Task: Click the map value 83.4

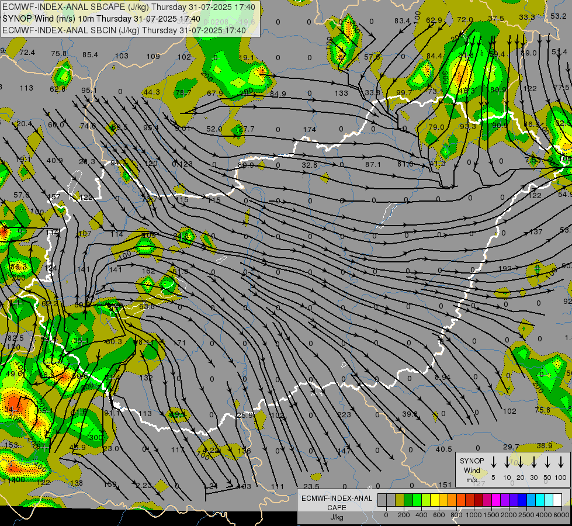Action: pyautogui.click(x=402, y=21)
